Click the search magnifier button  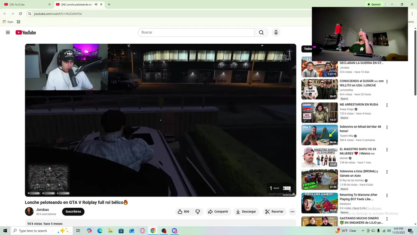(261, 32)
